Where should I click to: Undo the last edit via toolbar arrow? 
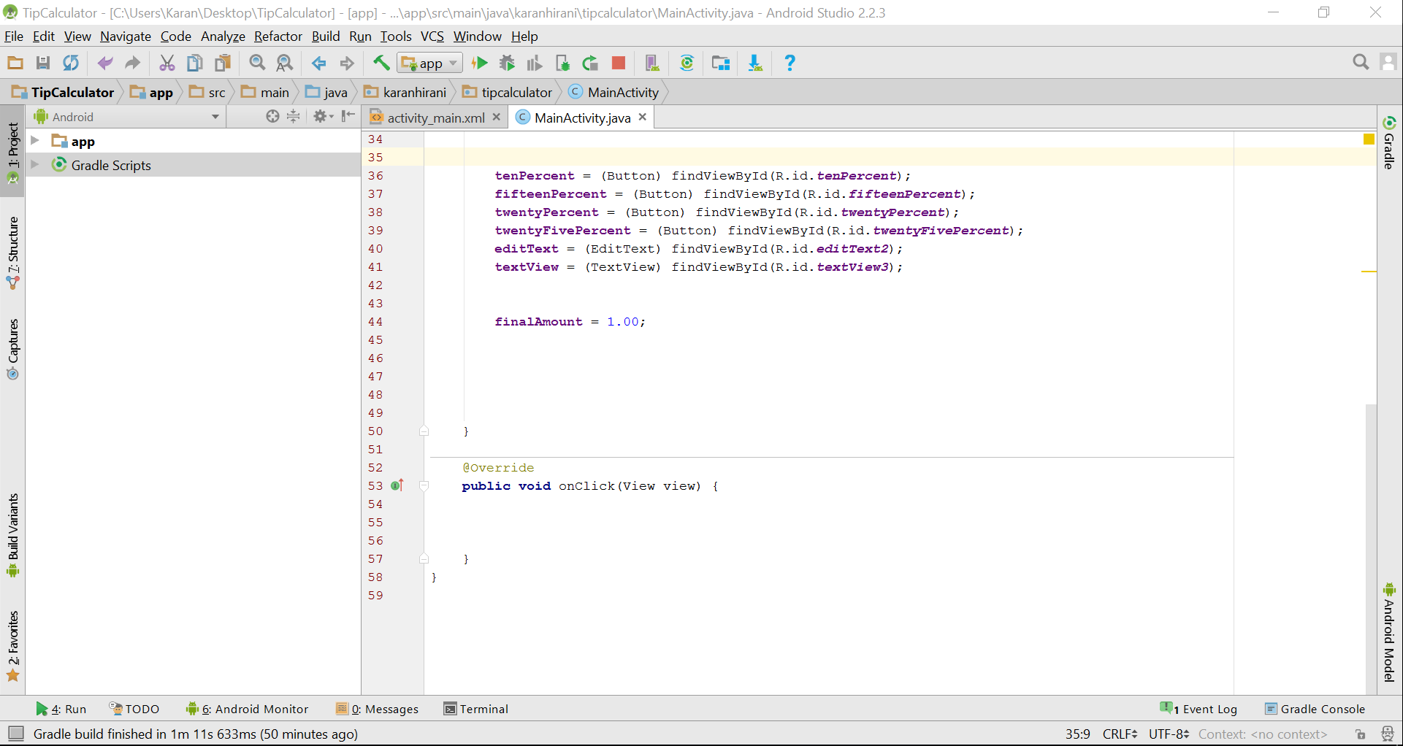[x=105, y=64]
